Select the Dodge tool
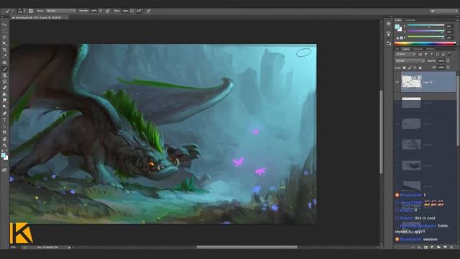Screen dimensions: 460x259 (x=4, y=107)
